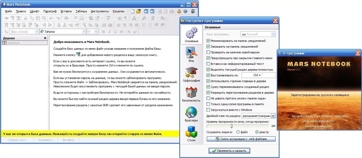Toggle 'Выделять текущий раздел дерева полностью' checkbox
The height and width of the screenshot is (158, 362).
pos(208,70)
